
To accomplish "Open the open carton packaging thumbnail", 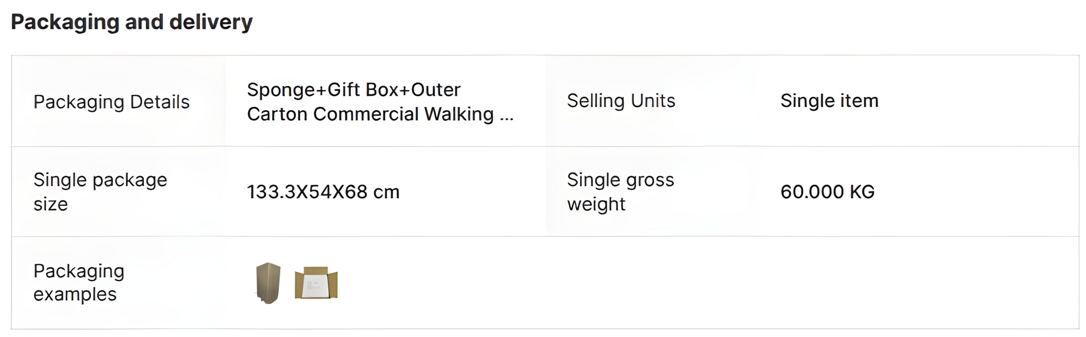I will click(x=316, y=283).
